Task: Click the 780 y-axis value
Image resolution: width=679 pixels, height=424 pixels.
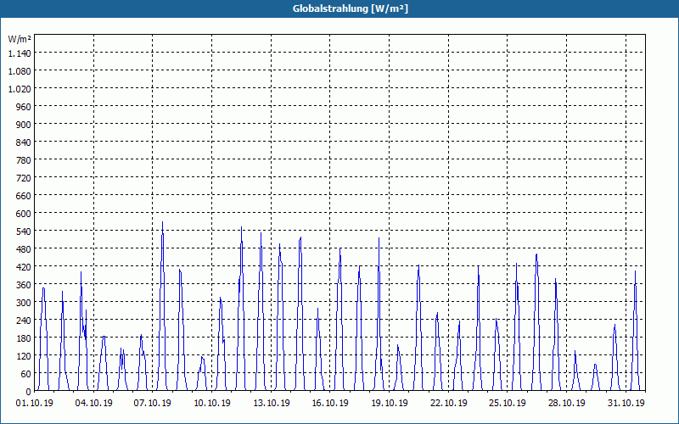Action: (x=24, y=159)
